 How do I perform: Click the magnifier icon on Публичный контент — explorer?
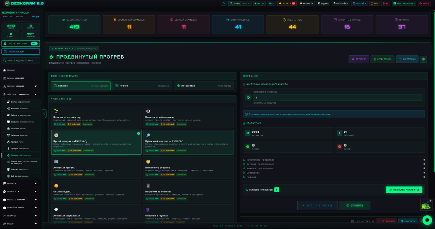(148, 135)
